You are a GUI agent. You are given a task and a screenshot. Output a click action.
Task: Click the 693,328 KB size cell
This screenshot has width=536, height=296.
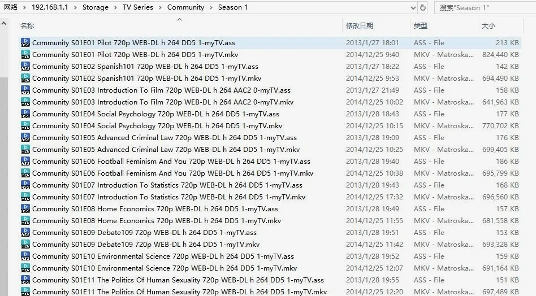click(500, 245)
